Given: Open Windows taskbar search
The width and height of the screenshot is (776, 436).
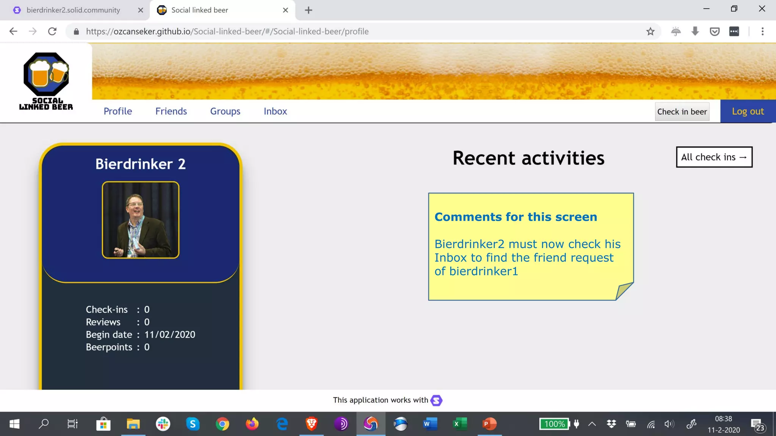Looking at the screenshot, I should (x=44, y=424).
